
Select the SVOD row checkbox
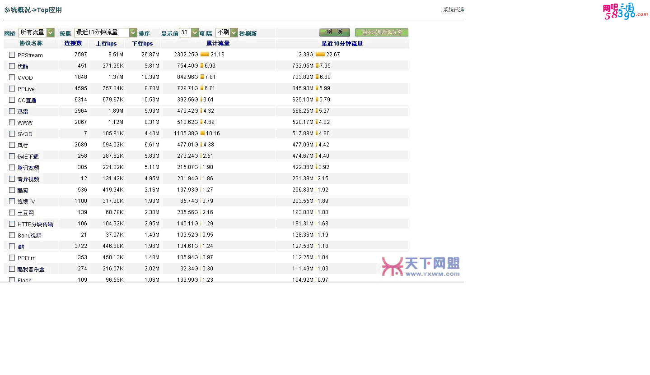12,133
